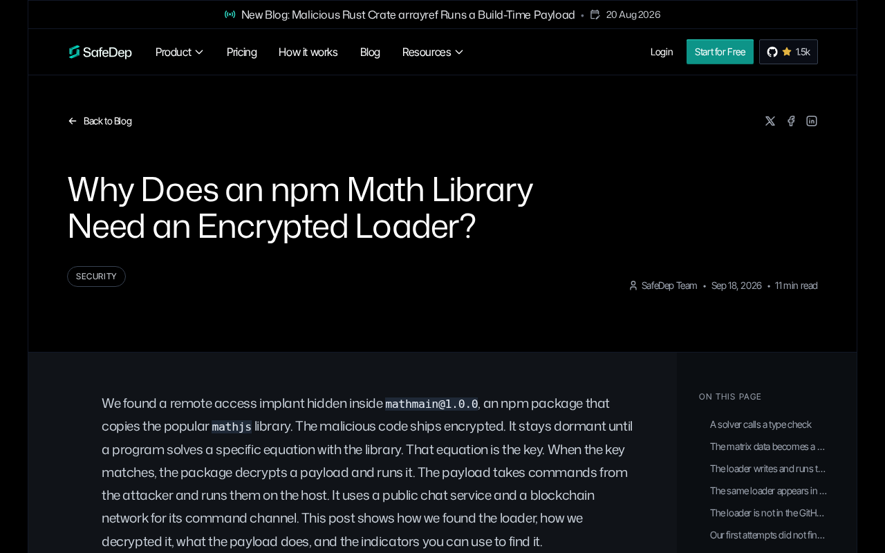885x553 pixels.
Task: Click the Start for Free button
Action: point(720,52)
